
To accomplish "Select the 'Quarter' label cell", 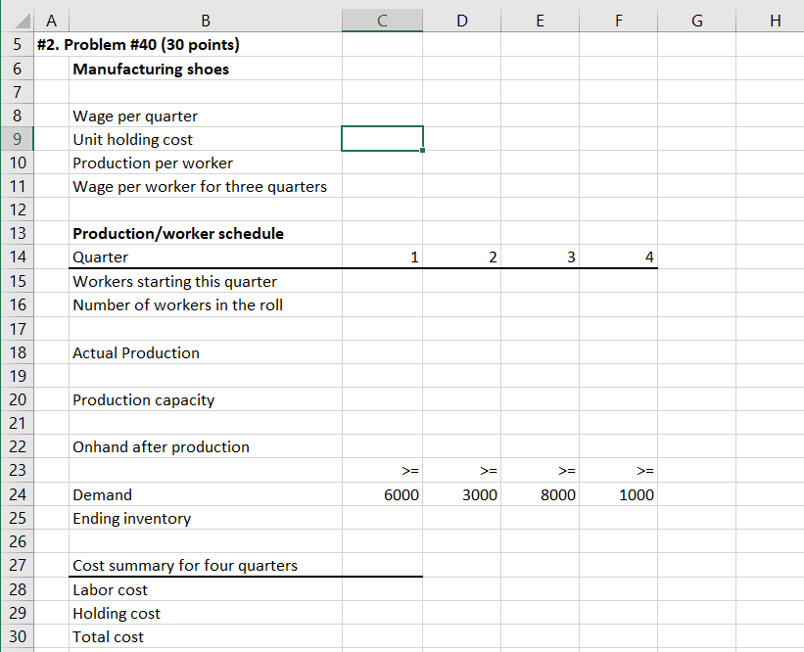I will [206, 256].
